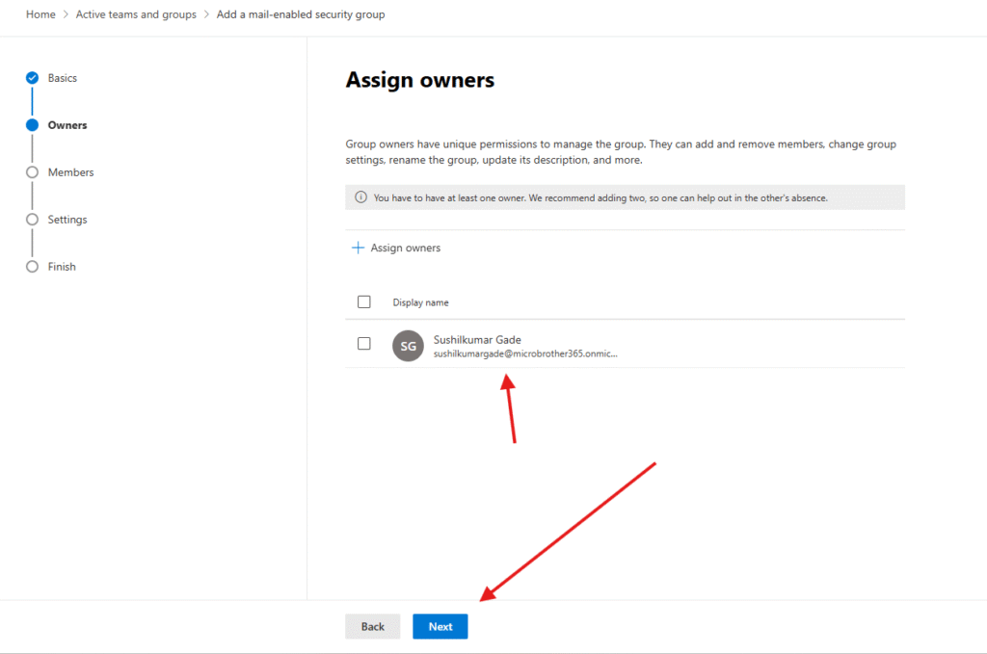The width and height of the screenshot is (987, 654).
Task: Click the Owners step circle indicator
Action: point(32,125)
